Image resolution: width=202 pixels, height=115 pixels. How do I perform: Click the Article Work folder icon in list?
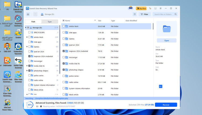(x=67, y=26)
